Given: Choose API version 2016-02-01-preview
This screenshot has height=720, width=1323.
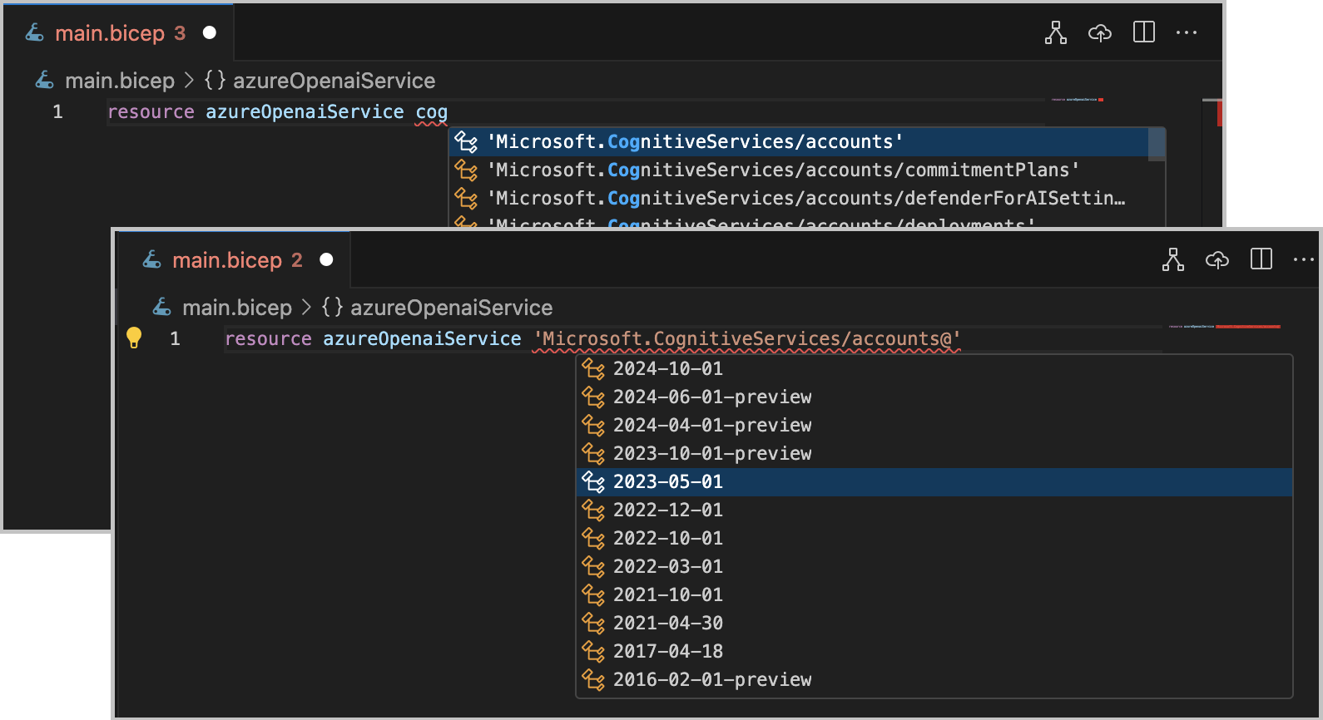Looking at the screenshot, I should click(934, 680).
